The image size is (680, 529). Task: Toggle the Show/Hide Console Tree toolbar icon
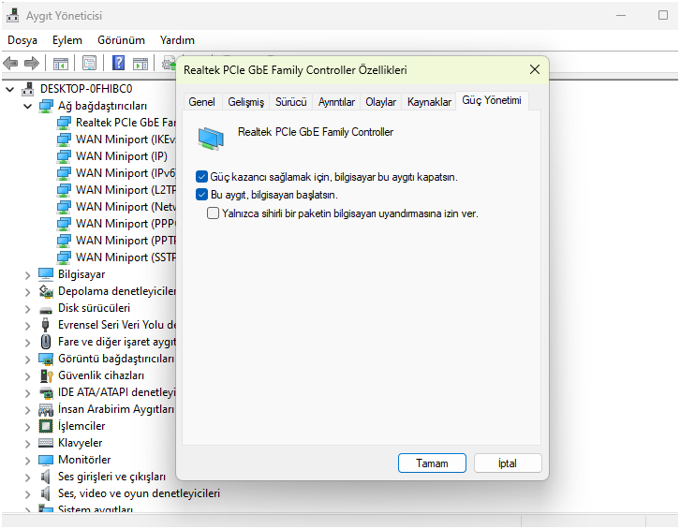click(61, 64)
